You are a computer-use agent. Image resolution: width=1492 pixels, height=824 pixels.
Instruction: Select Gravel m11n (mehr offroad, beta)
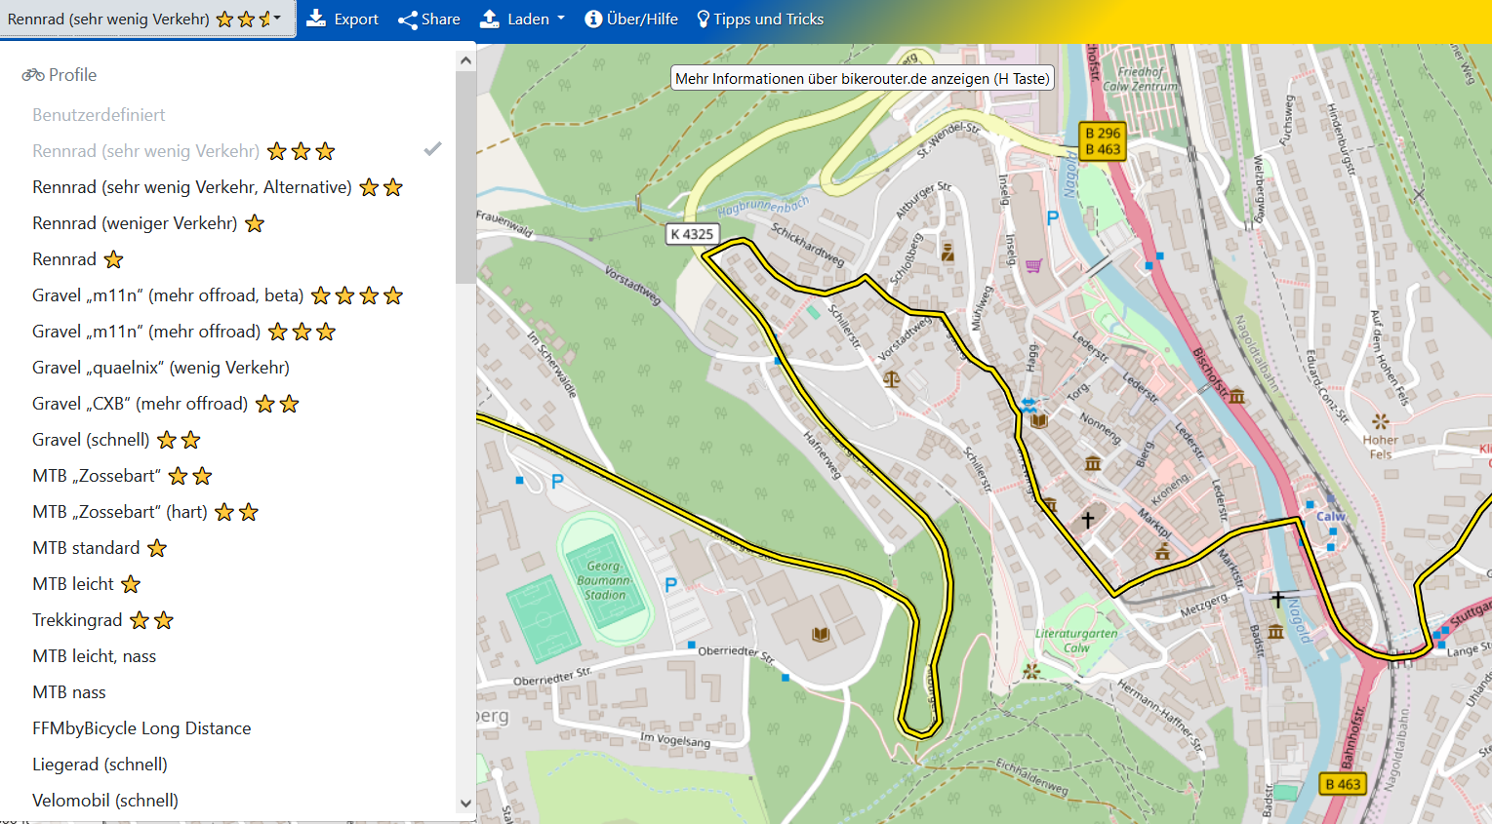coord(218,295)
